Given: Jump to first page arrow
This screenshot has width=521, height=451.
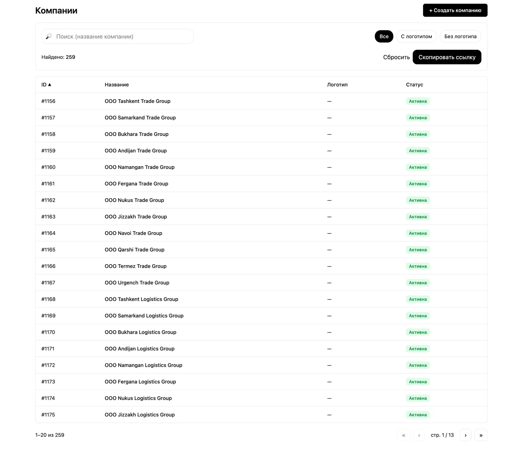Looking at the screenshot, I should [x=404, y=435].
